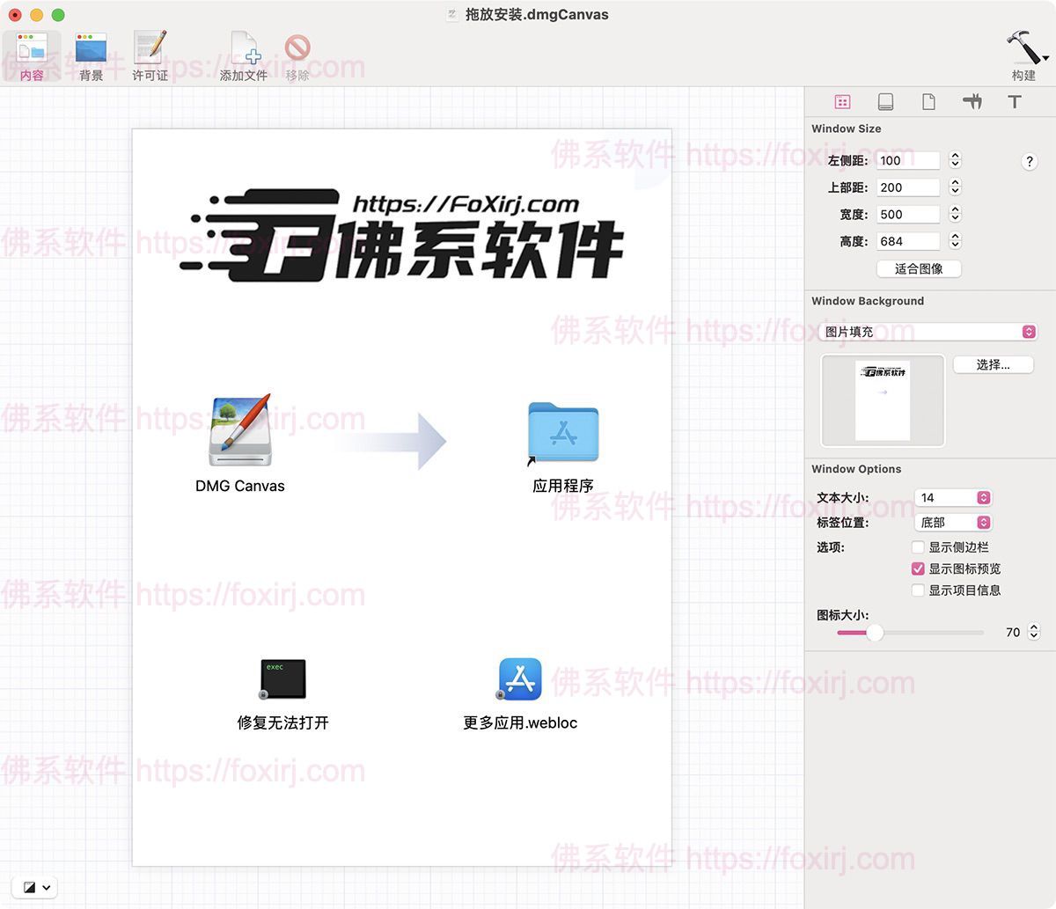Expand the 标签位置 dropdown set to 底部
This screenshot has width=1056, height=909.
click(x=953, y=523)
